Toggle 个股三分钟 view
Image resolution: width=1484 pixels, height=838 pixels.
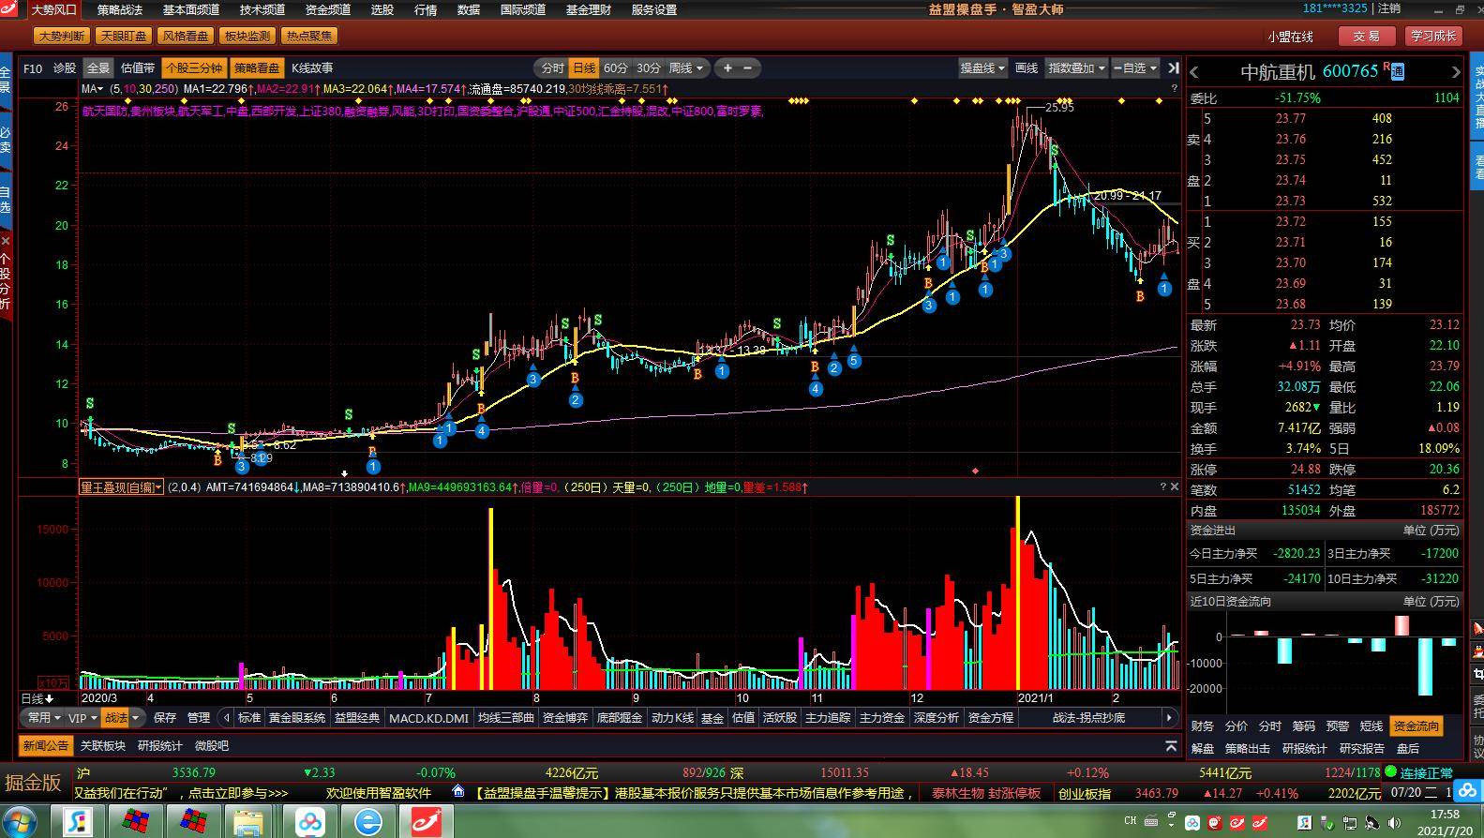193,67
